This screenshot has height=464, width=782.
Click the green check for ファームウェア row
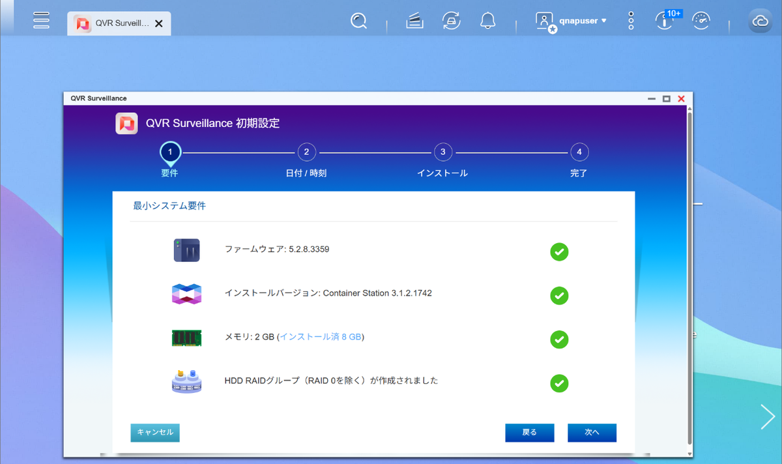click(x=559, y=252)
